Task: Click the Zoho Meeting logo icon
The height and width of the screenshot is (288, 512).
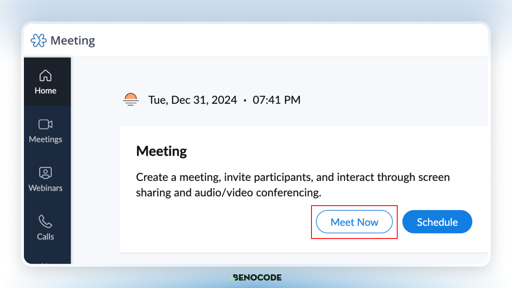Action: coord(38,41)
